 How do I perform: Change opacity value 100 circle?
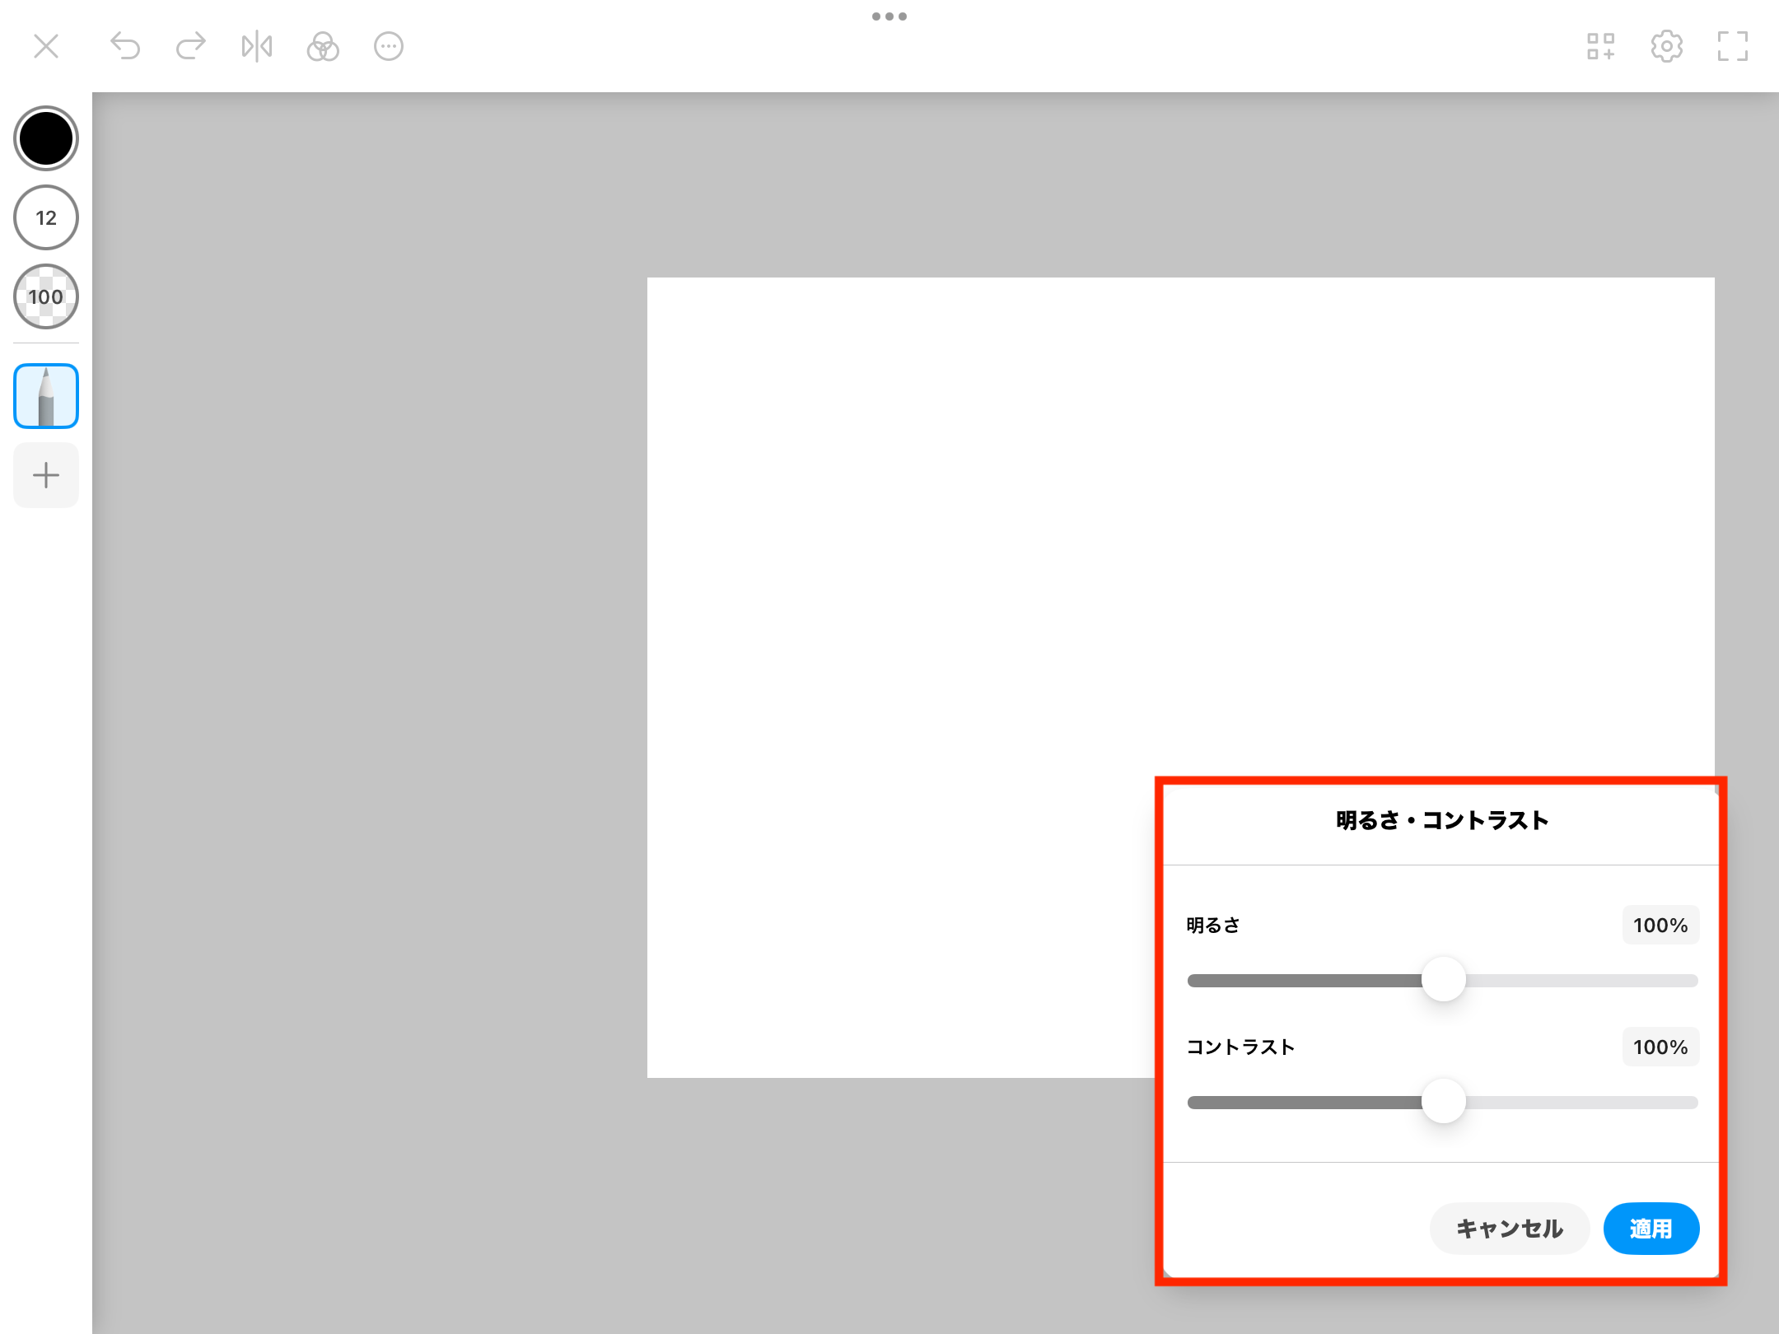pyautogui.click(x=46, y=296)
